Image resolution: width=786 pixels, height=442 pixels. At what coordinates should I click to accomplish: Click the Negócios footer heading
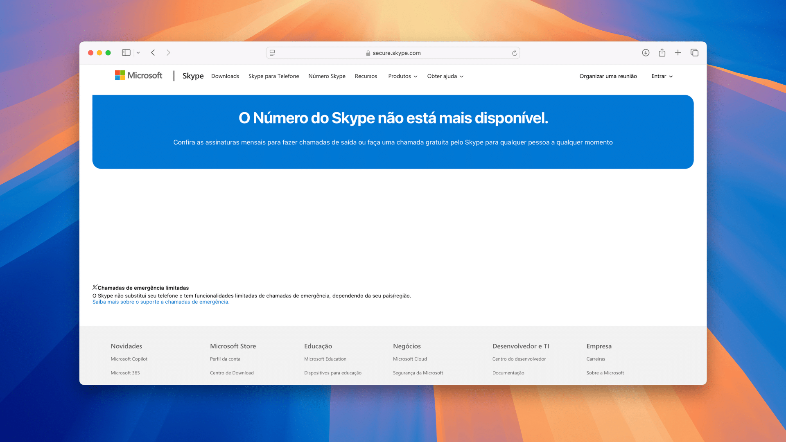[x=407, y=346]
